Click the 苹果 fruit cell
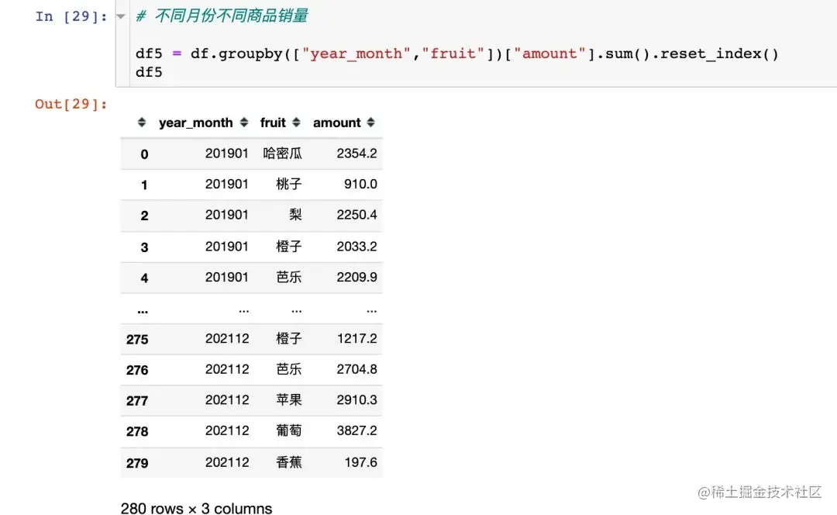 (289, 399)
